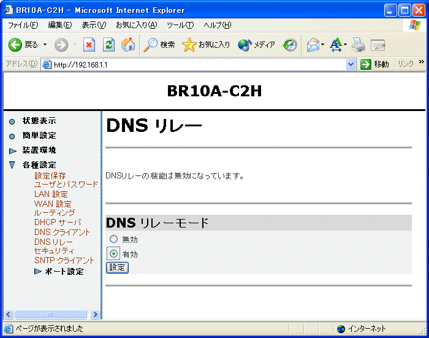Click the sidebar scrollbar right arrow
This screenshot has width=429, height=338.
95,314
